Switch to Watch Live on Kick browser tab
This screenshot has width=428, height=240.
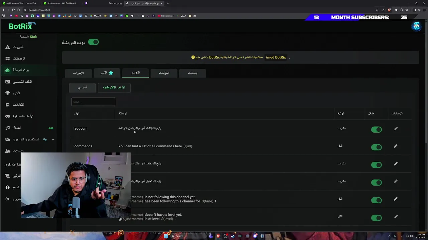(x=21, y=3)
